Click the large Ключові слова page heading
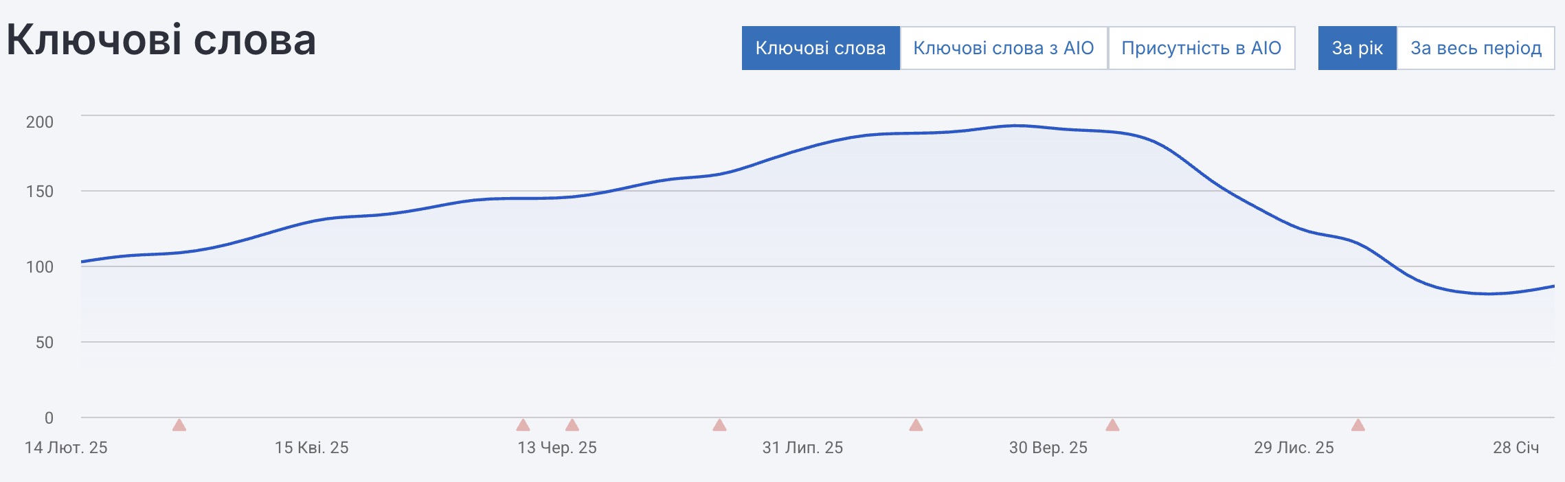This screenshot has width=1565, height=482. (161, 40)
